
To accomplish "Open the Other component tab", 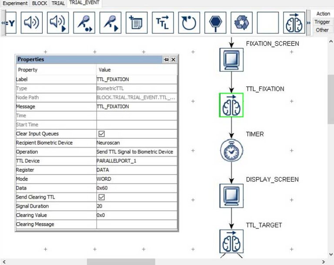I will click(x=322, y=30).
